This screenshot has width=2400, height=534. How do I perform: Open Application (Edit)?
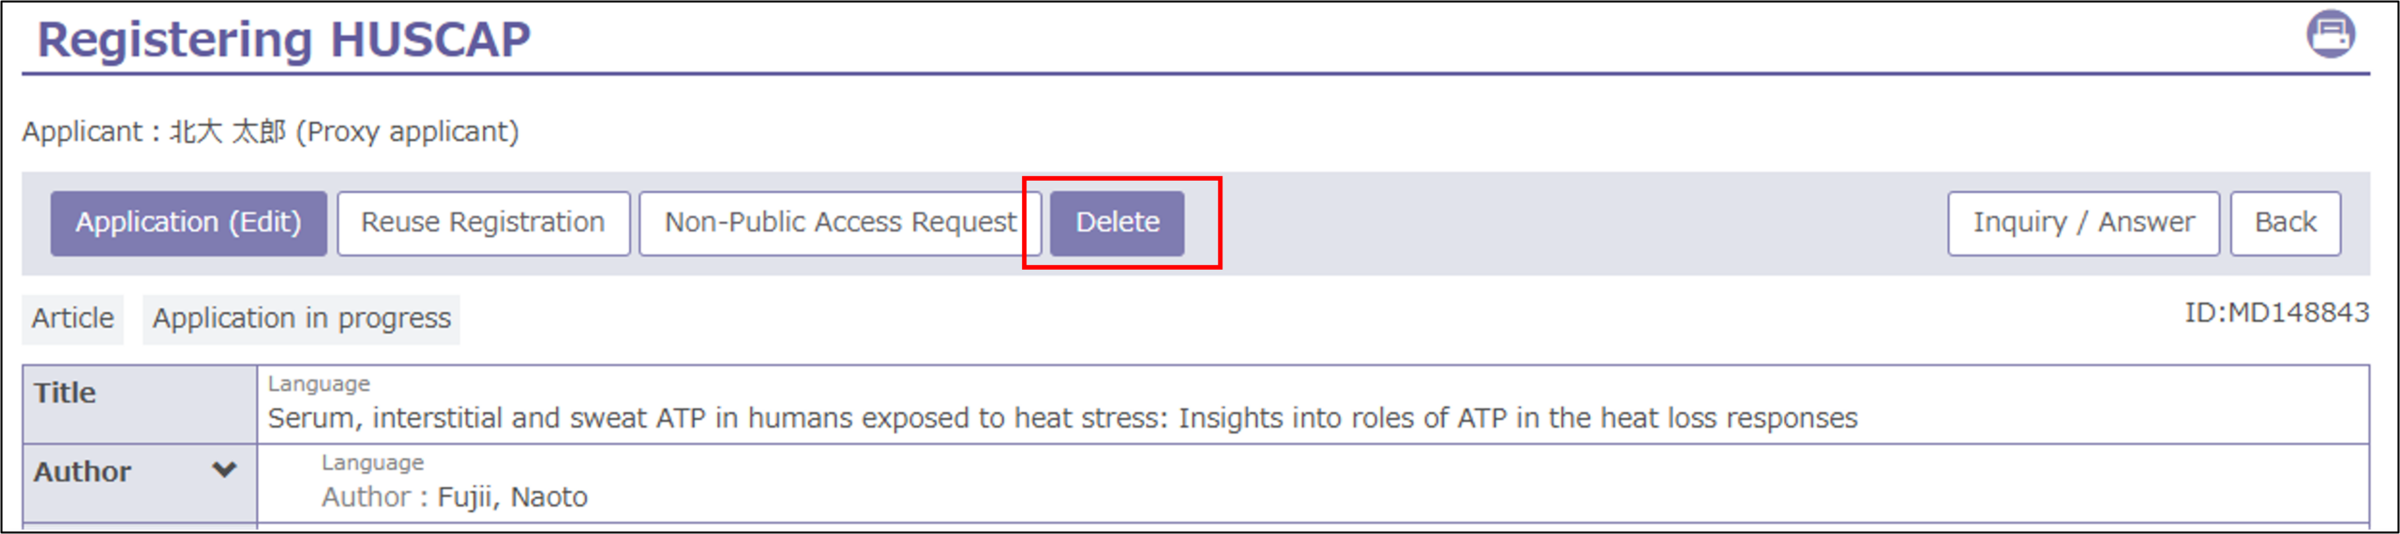[188, 223]
